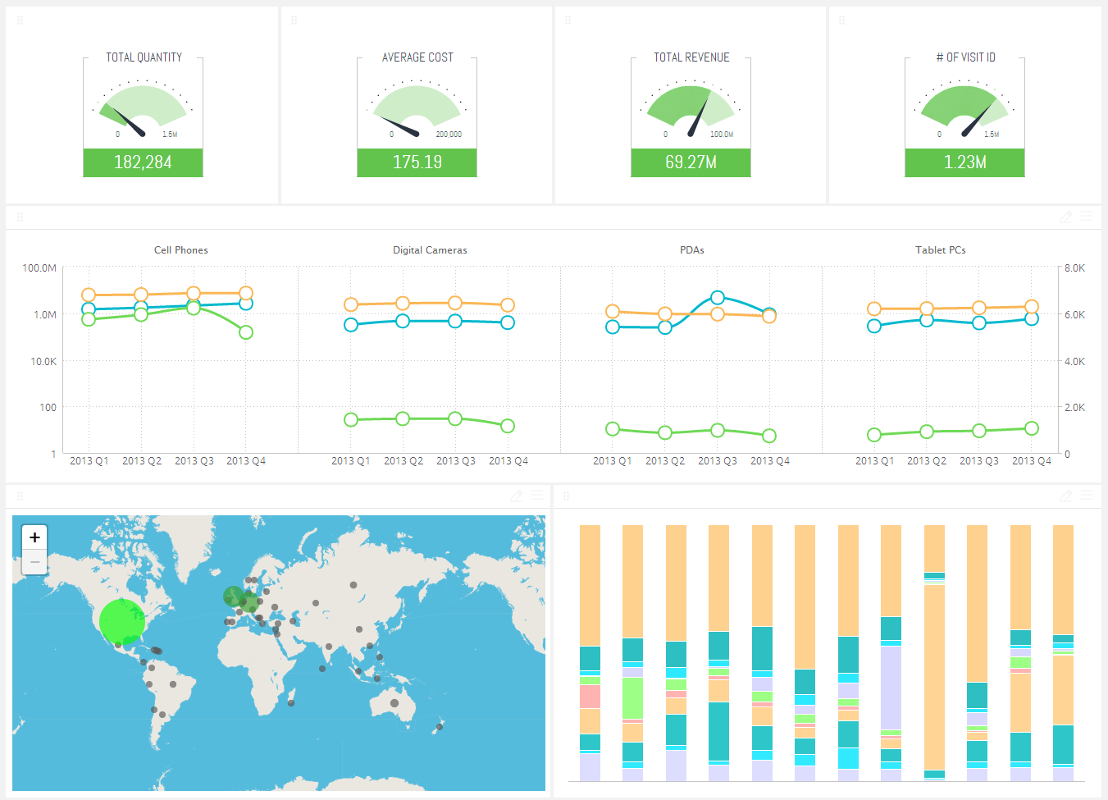Screen dimensions: 1108x800
Task: Zoom in on the map with the plus button
Action: pyautogui.click(x=34, y=537)
